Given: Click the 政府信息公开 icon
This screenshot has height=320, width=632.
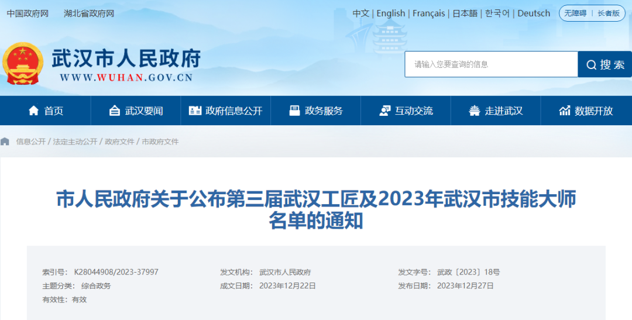Looking at the screenshot, I should tap(195, 111).
